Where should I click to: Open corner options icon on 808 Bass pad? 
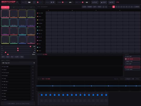coord(17,19)
